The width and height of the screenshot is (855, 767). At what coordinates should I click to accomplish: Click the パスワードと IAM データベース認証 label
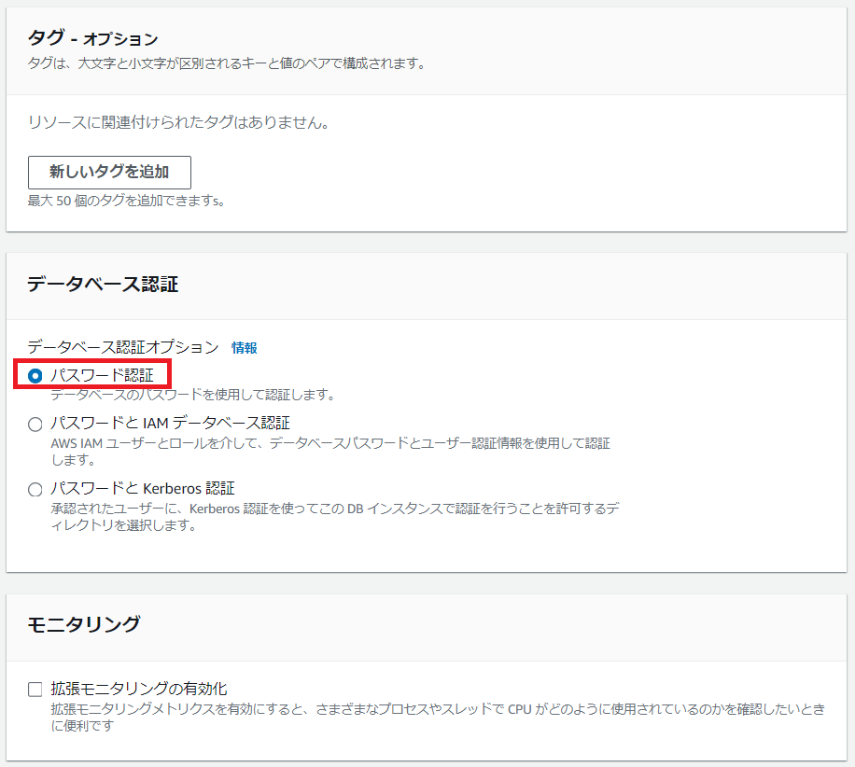tap(170, 424)
